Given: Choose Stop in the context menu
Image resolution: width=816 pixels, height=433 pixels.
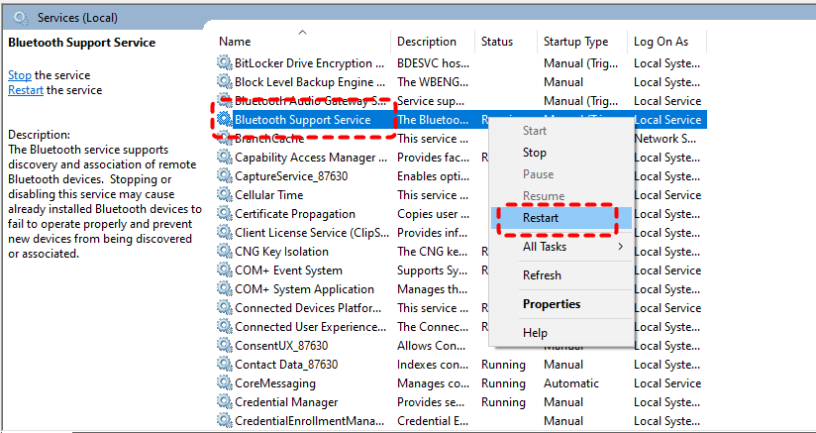Looking at the screenshot, I should tap(535, 153).
